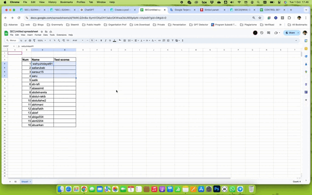Click the Create a filter icon
This screenshot has width=312, height=195.
(x=173, y=40)
